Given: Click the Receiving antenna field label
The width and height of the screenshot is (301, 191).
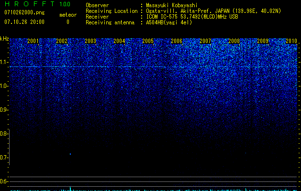Looking at the screenshot, I should click(x=110, y=22).
